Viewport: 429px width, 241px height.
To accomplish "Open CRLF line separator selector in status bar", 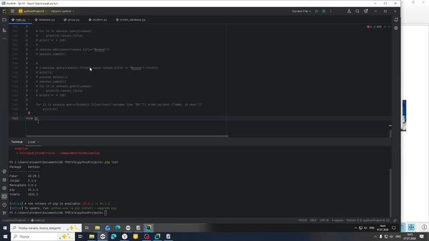I will [x=313, y=220].
